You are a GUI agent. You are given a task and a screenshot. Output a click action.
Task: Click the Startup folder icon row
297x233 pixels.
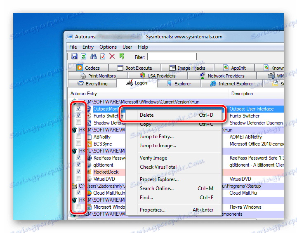[x=74, y=186]
